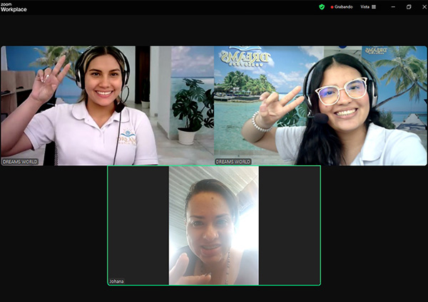
Task: Open the Vista view layout menu
Action: point(365,6)
